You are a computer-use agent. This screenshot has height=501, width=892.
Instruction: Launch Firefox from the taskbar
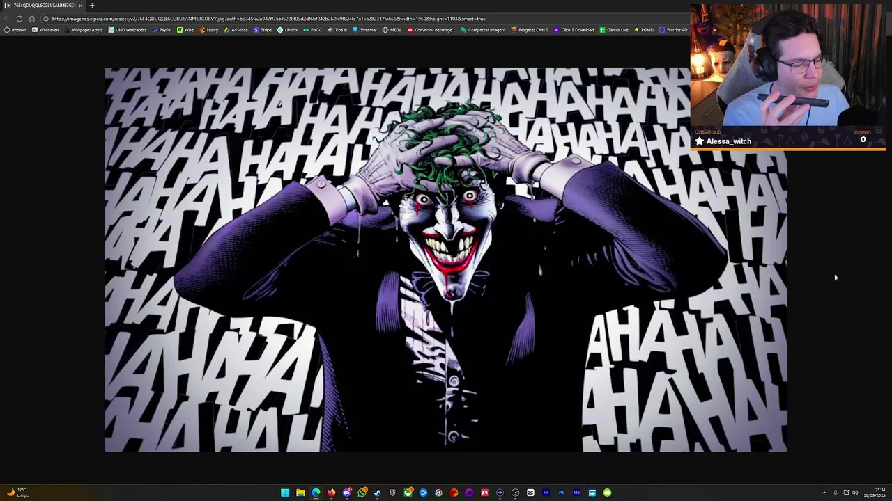point(331,493)
